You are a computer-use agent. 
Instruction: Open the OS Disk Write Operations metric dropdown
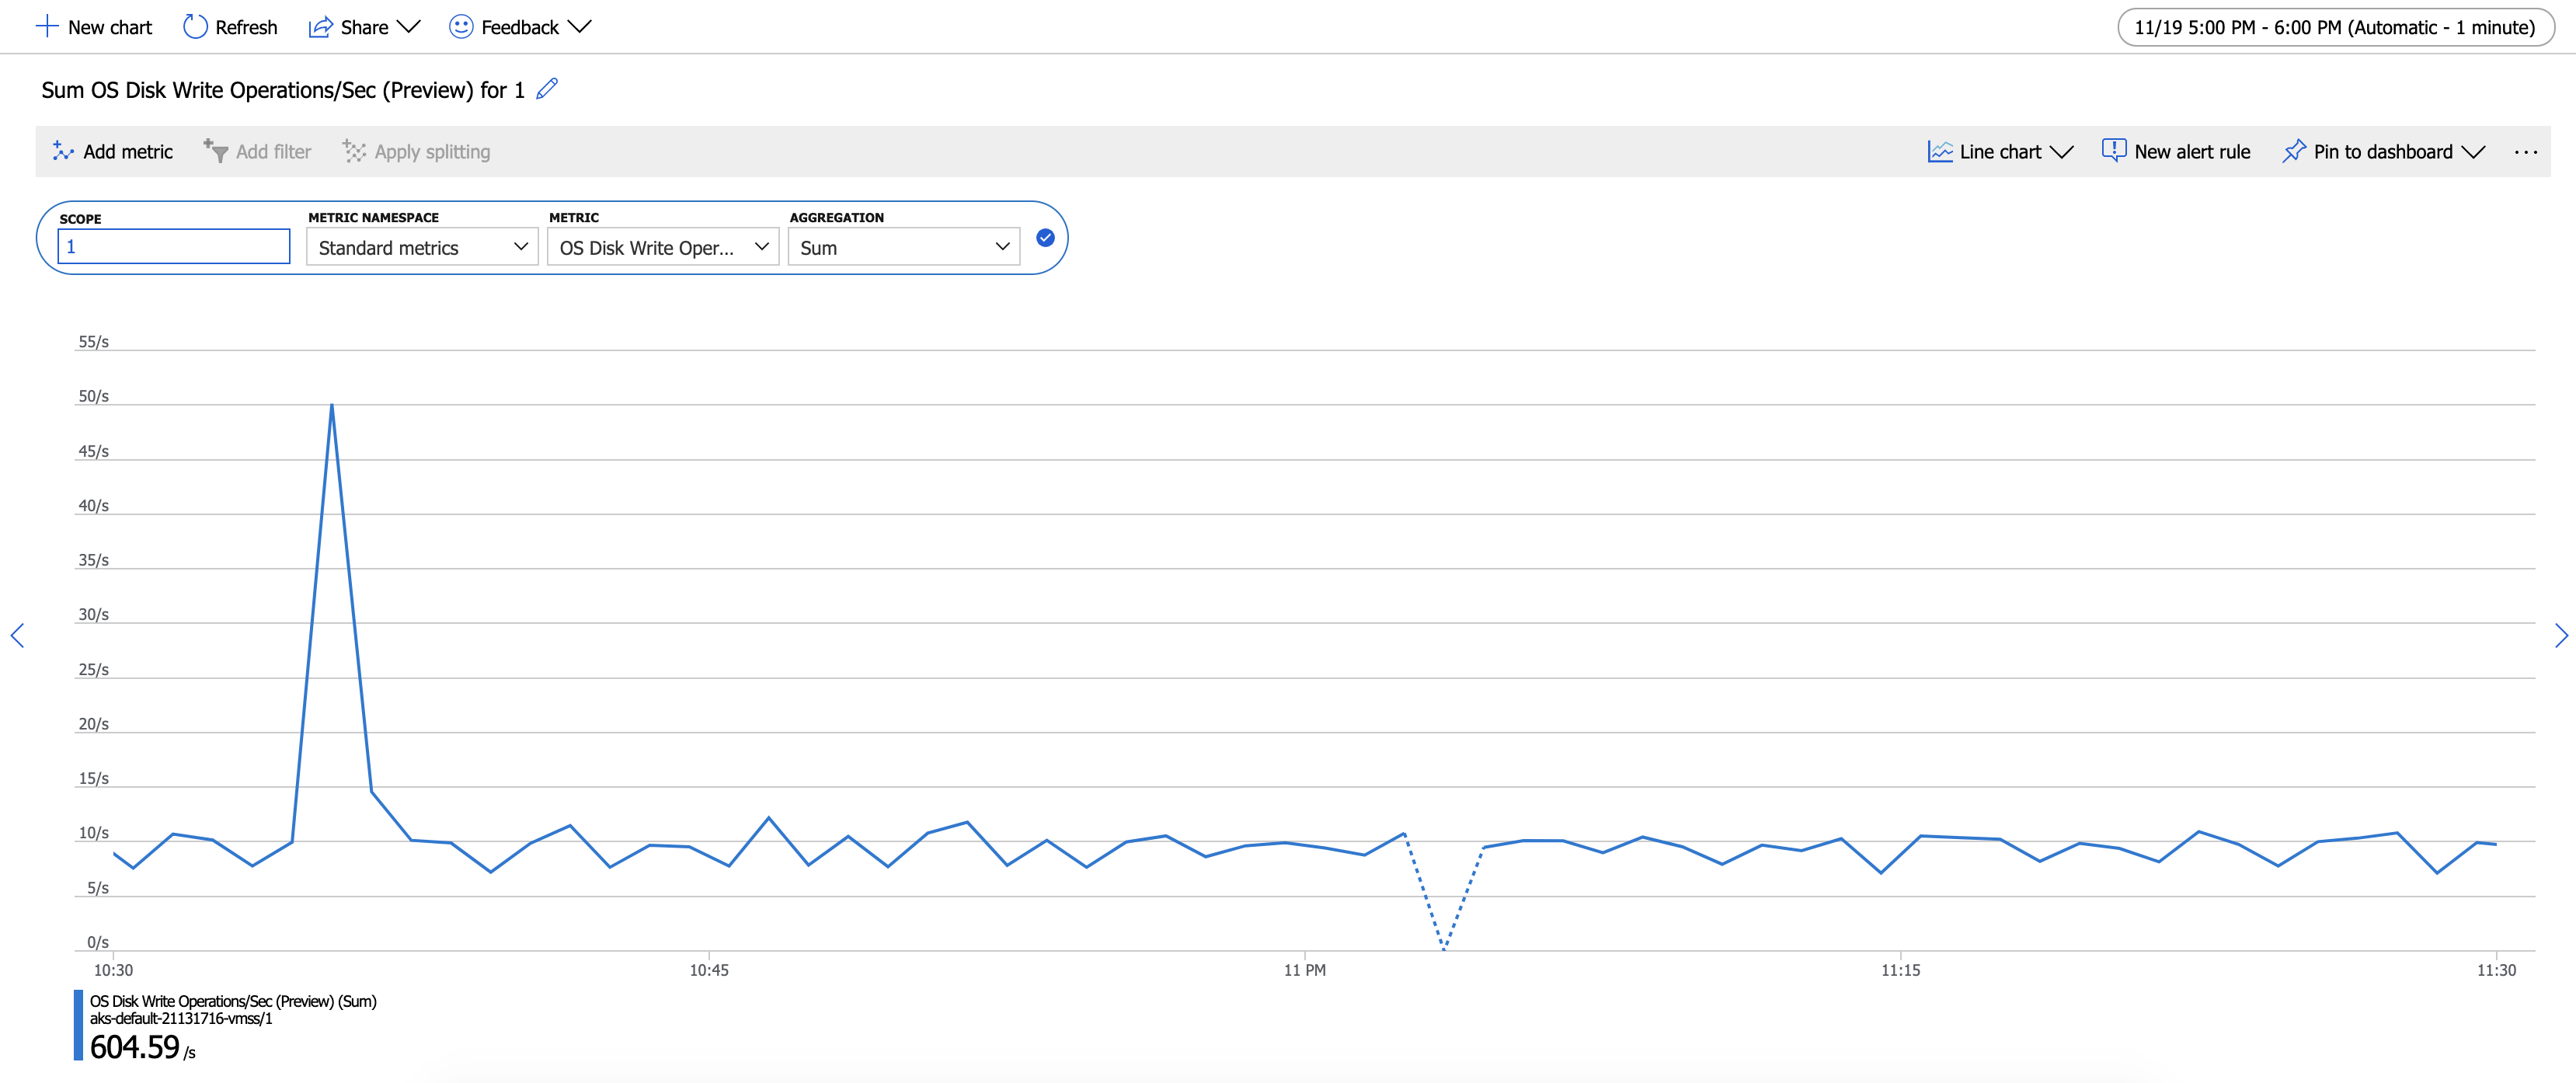662,247
